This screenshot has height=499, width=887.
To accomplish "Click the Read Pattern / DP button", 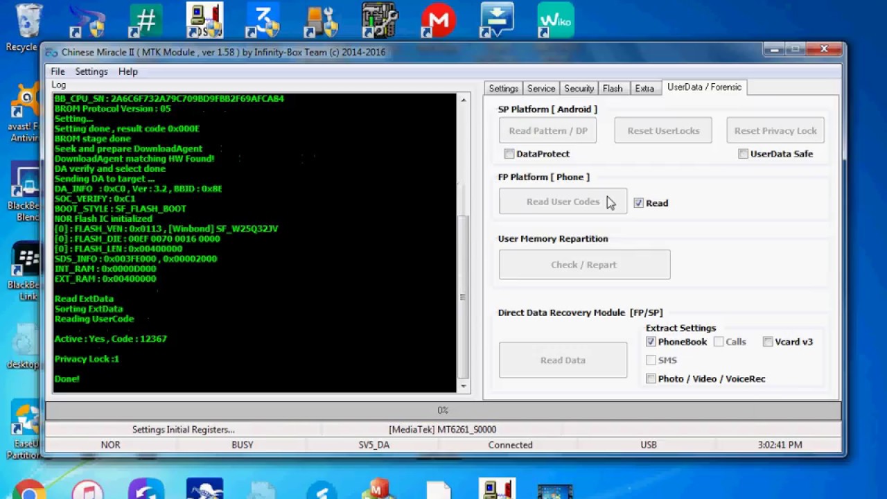I will tap(547, 131).
